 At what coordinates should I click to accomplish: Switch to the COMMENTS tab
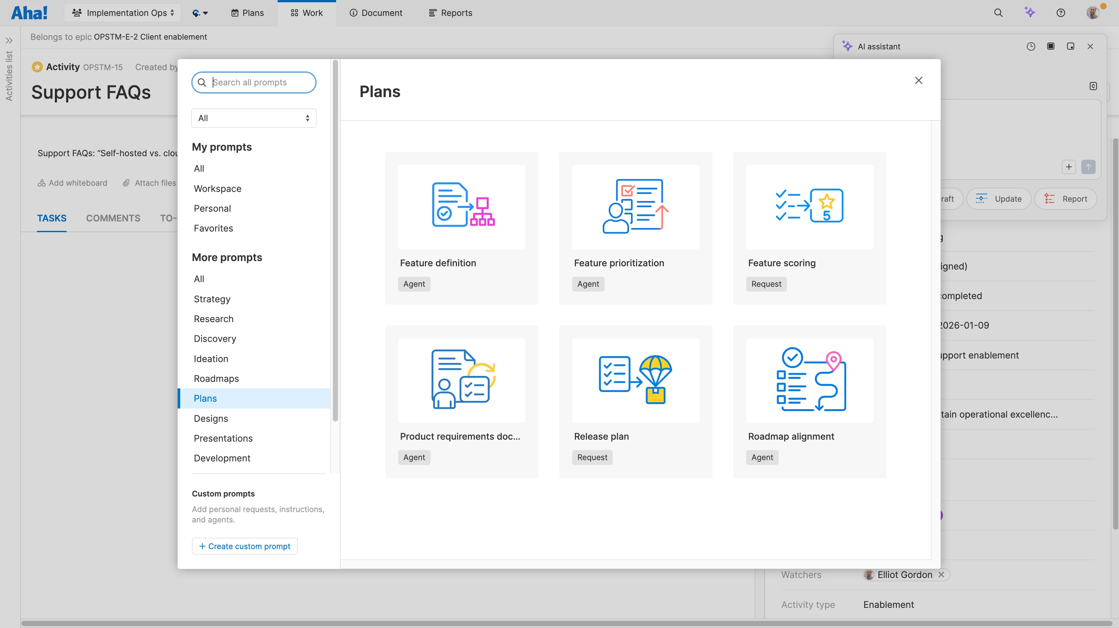click(113, 218)
